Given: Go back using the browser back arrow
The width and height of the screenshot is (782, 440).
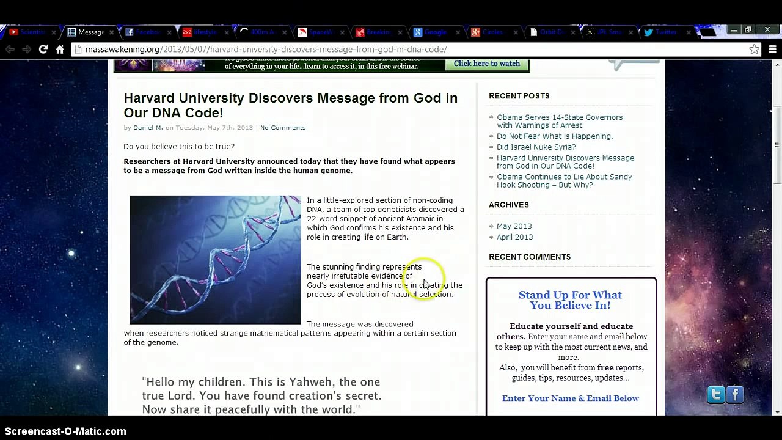Looking at the screenshot, I should (10, 50).
